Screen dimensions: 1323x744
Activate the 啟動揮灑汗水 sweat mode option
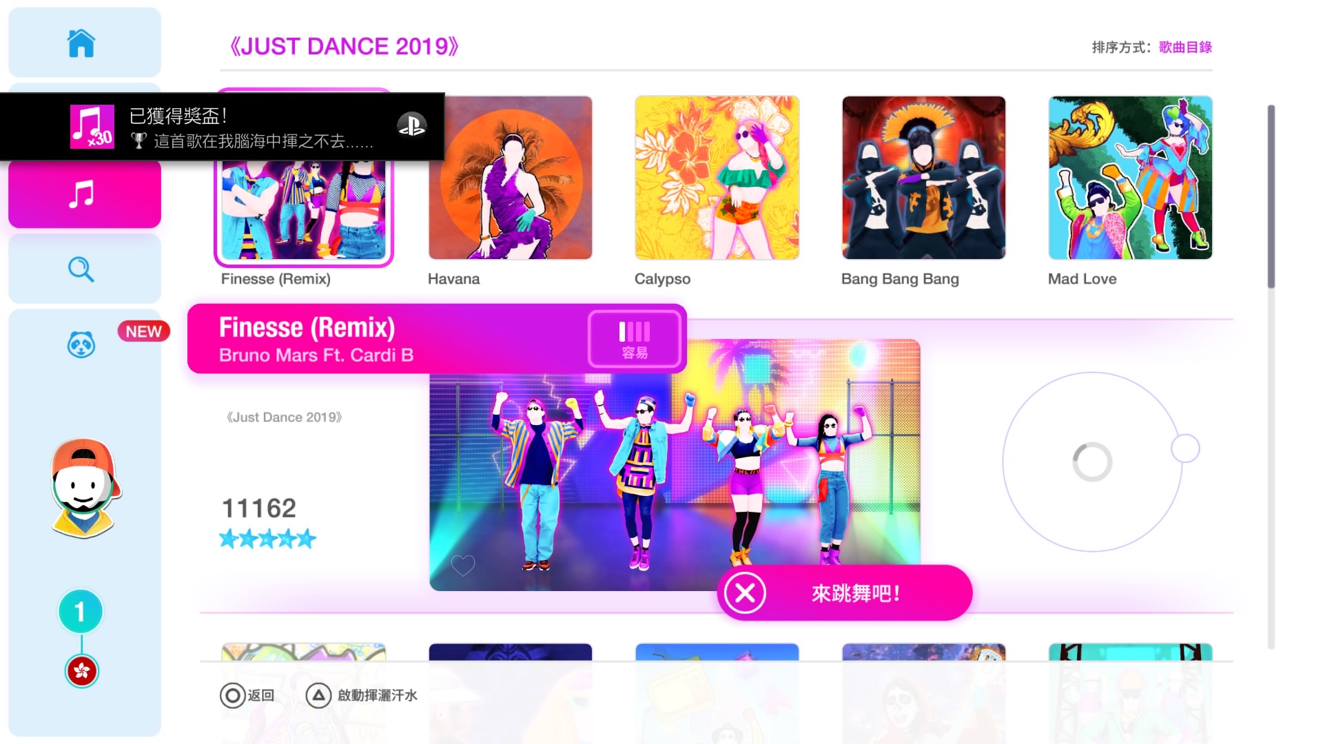coord(362,695)
